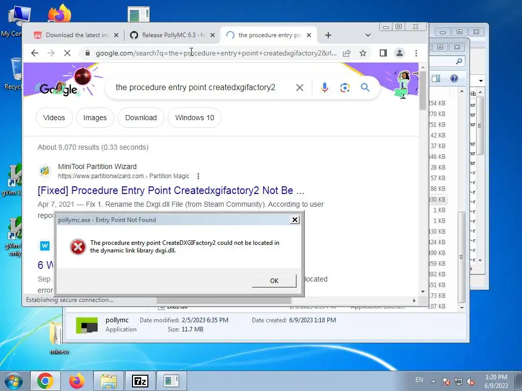This screenshot has height=391, width=522.
Task: Open Chrome profile avatar
Action: point(400,53)
